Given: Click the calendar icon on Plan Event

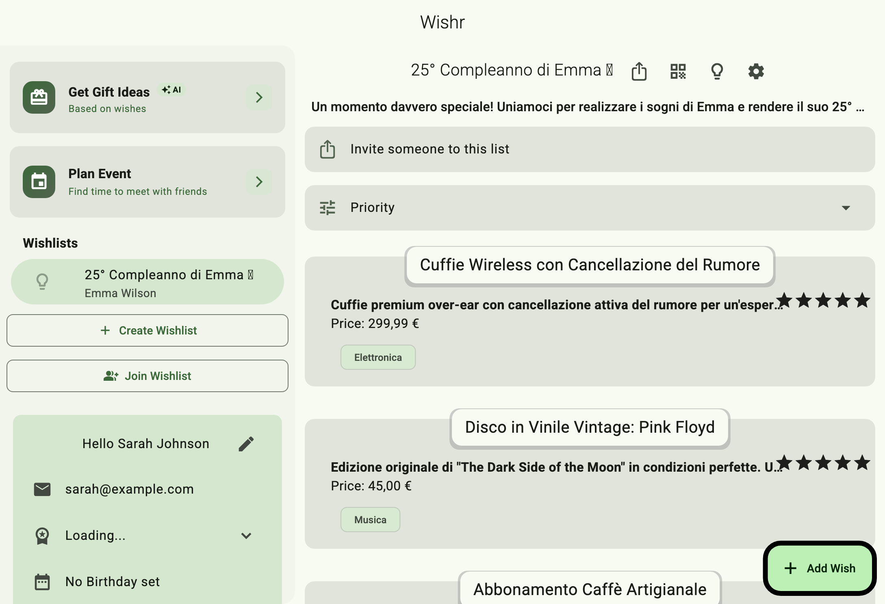Looking at the screenshot, I should click(39, 182).
